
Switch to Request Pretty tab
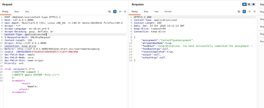(5, 12)
